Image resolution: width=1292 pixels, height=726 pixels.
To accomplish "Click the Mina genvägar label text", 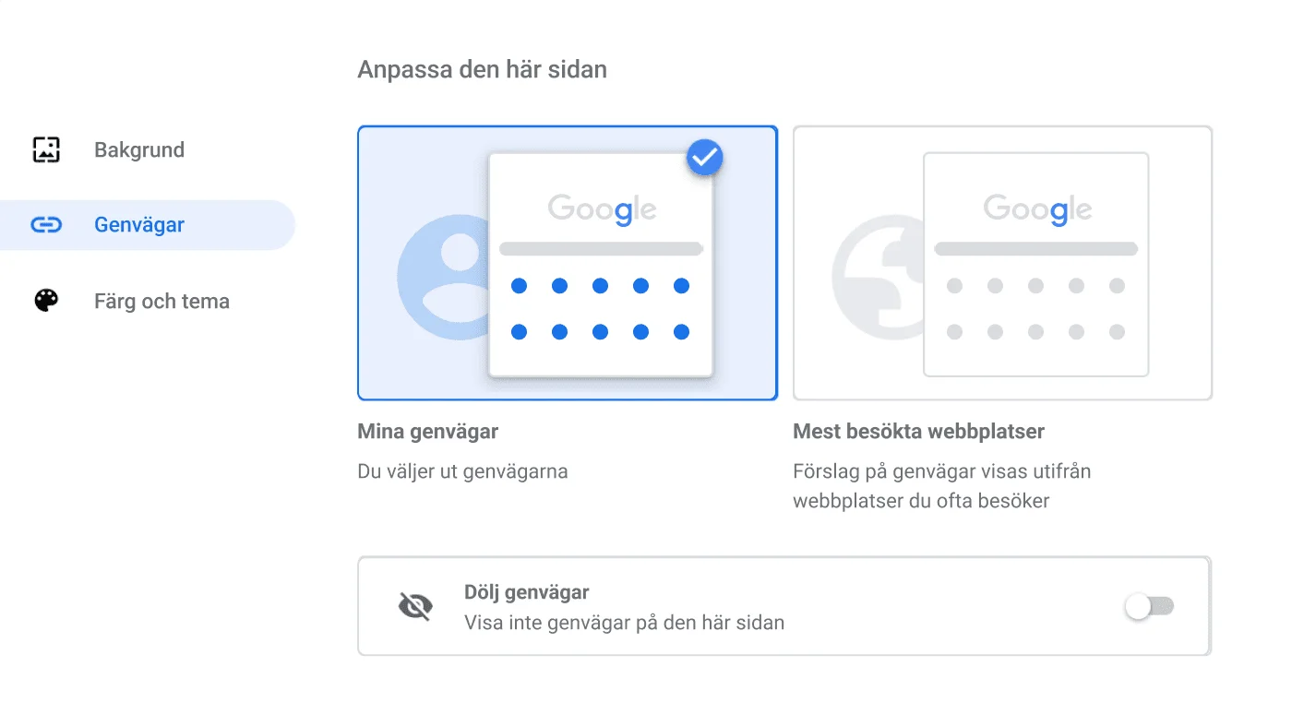I will coord(427,431).
